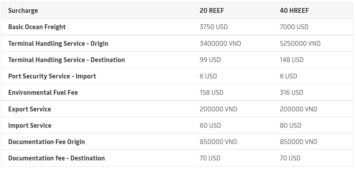
Task: Select Port Security Service - Import label
Action: click(x=52, y=76)
